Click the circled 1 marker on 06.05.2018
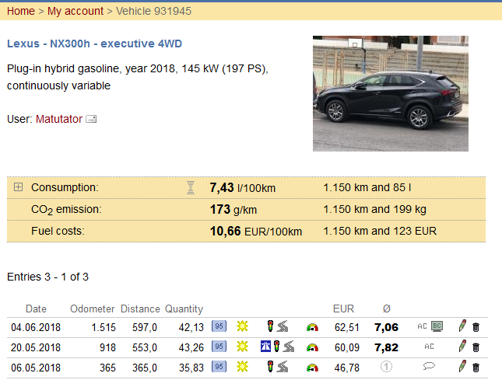Viewport: 502px width, 387px height. pyautogui.click(x=386, y=367)
